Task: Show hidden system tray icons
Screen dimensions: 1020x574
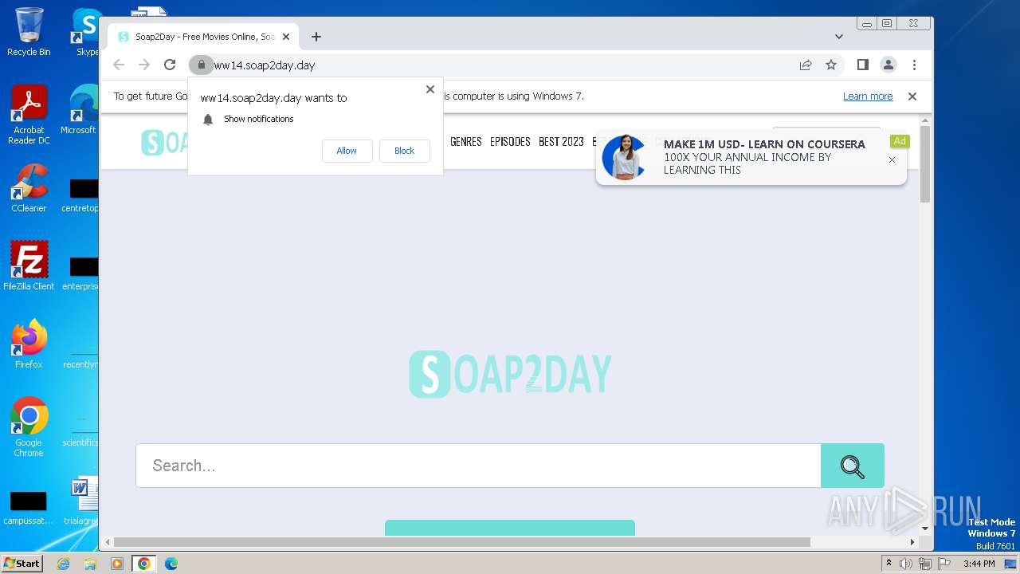Action: pyautogui.click(x=889, y=564)
